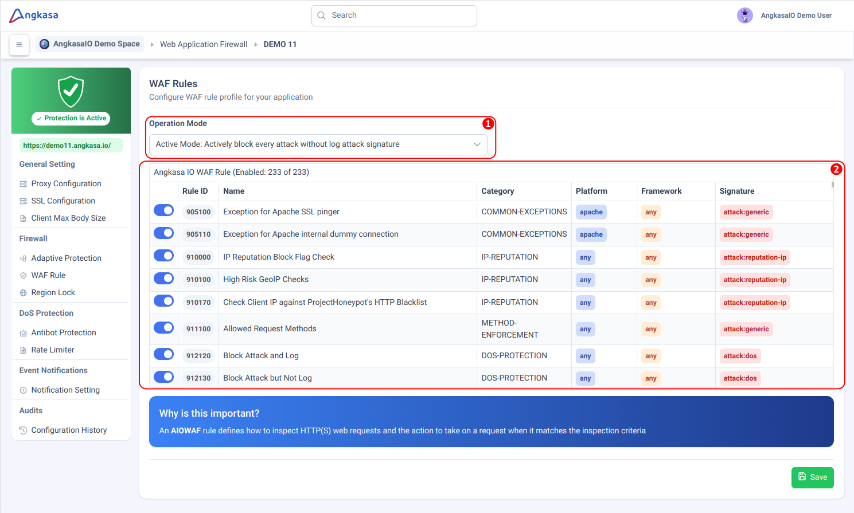Open Notification Setting page
854x513 pixels.
65,390
